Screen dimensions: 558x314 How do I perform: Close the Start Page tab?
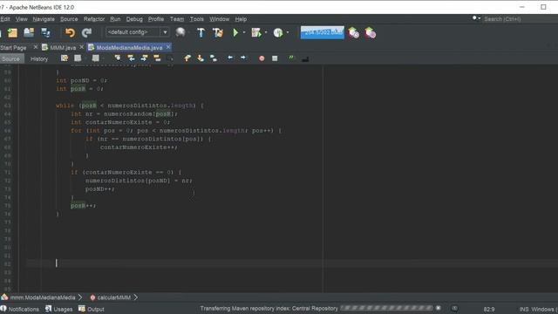(x=35, y=47)
